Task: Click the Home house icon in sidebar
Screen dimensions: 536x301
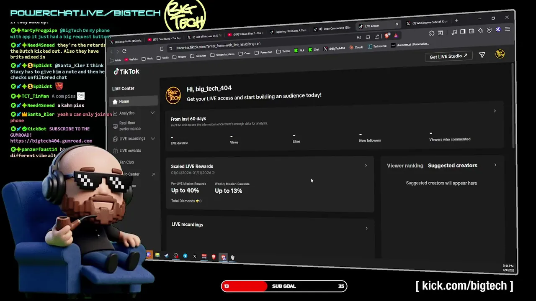Action: pos(115,102)
